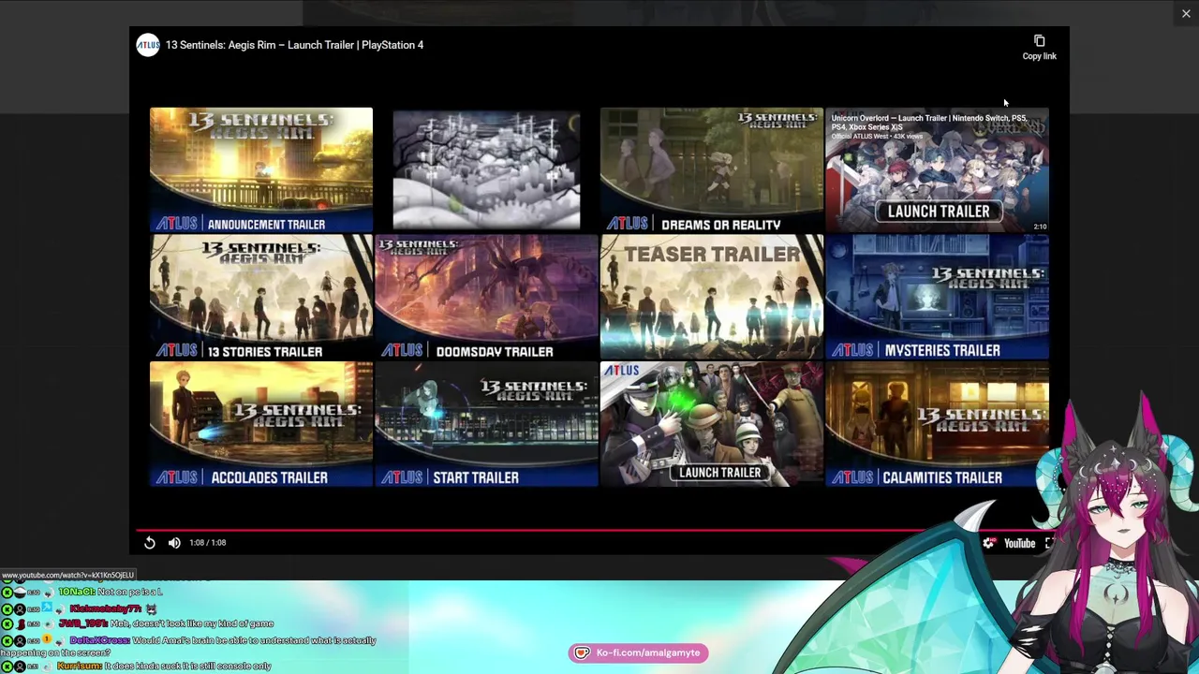1199x674 pixels.
Task: Open the Doomsday Trailer thumbnail
Action: [486, 297]
